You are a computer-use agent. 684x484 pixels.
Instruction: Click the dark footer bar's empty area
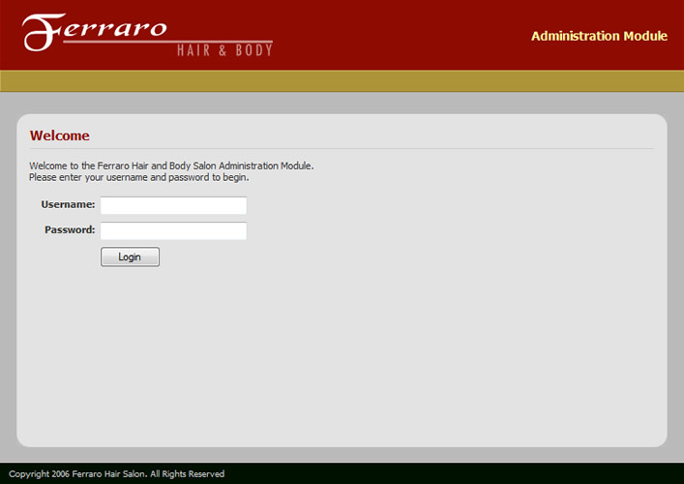(484, 474)
